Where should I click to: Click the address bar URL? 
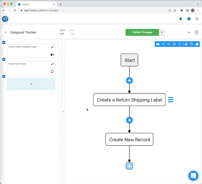pos(41,10)
